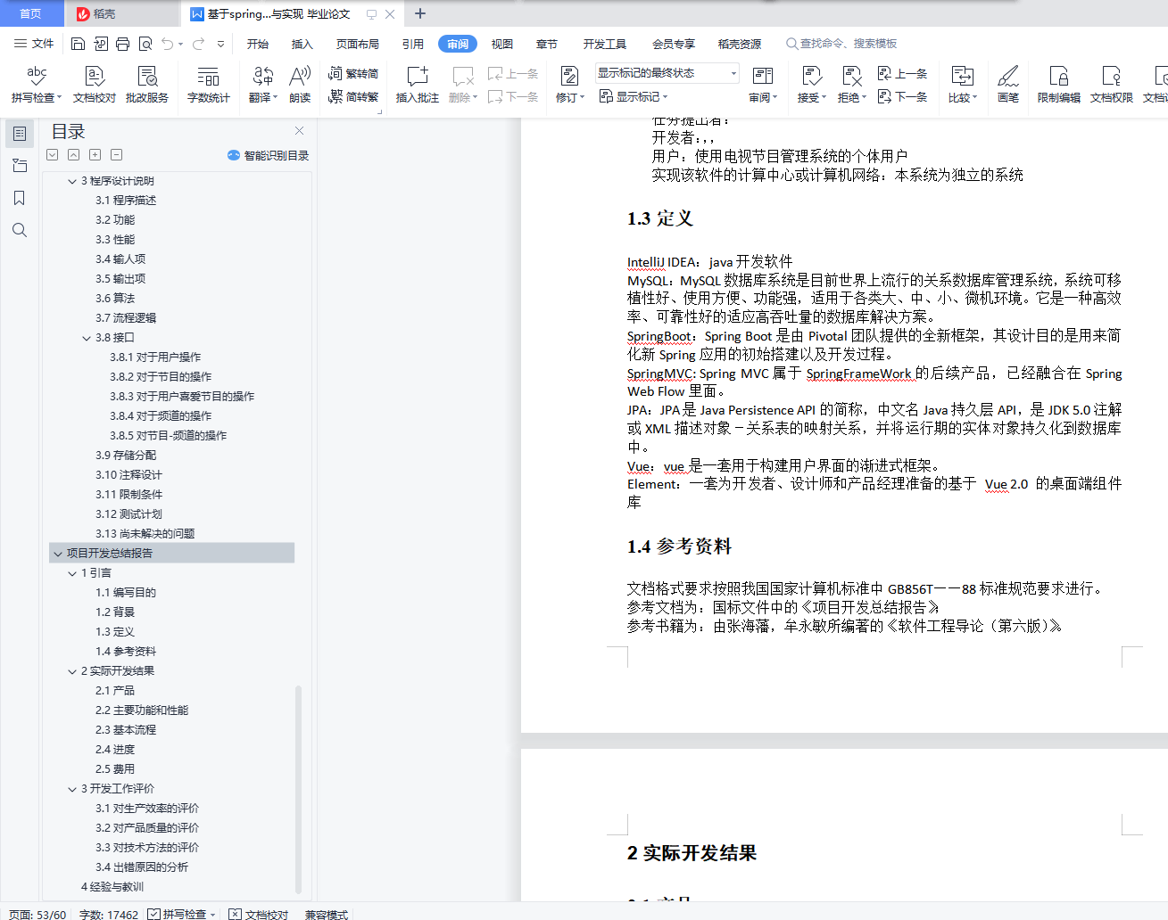The height and width of the screenshot is (920, 1168).
Task: Open the quick access customize arrow
Action: click(x=220, y=44)
